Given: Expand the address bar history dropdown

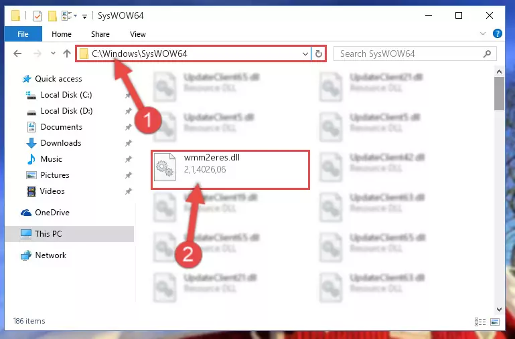Looking at the screenshot, I should pos(305,53).
